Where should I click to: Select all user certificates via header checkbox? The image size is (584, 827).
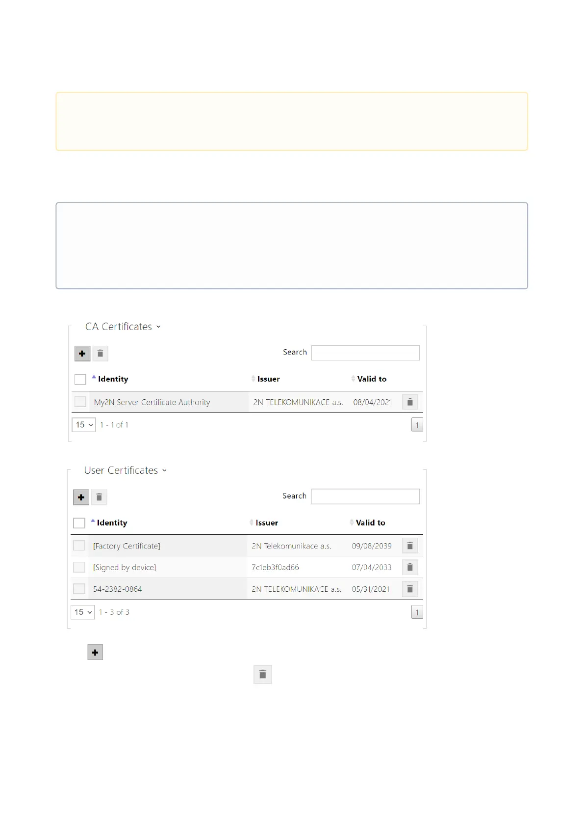coord(79,523)
